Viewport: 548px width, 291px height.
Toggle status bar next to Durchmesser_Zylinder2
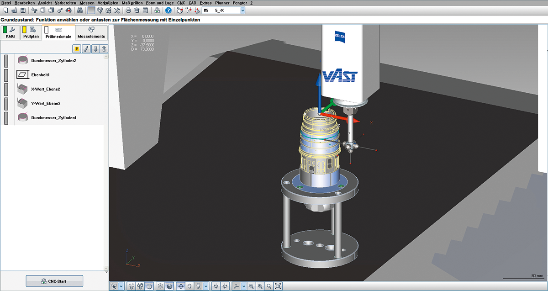6,61
